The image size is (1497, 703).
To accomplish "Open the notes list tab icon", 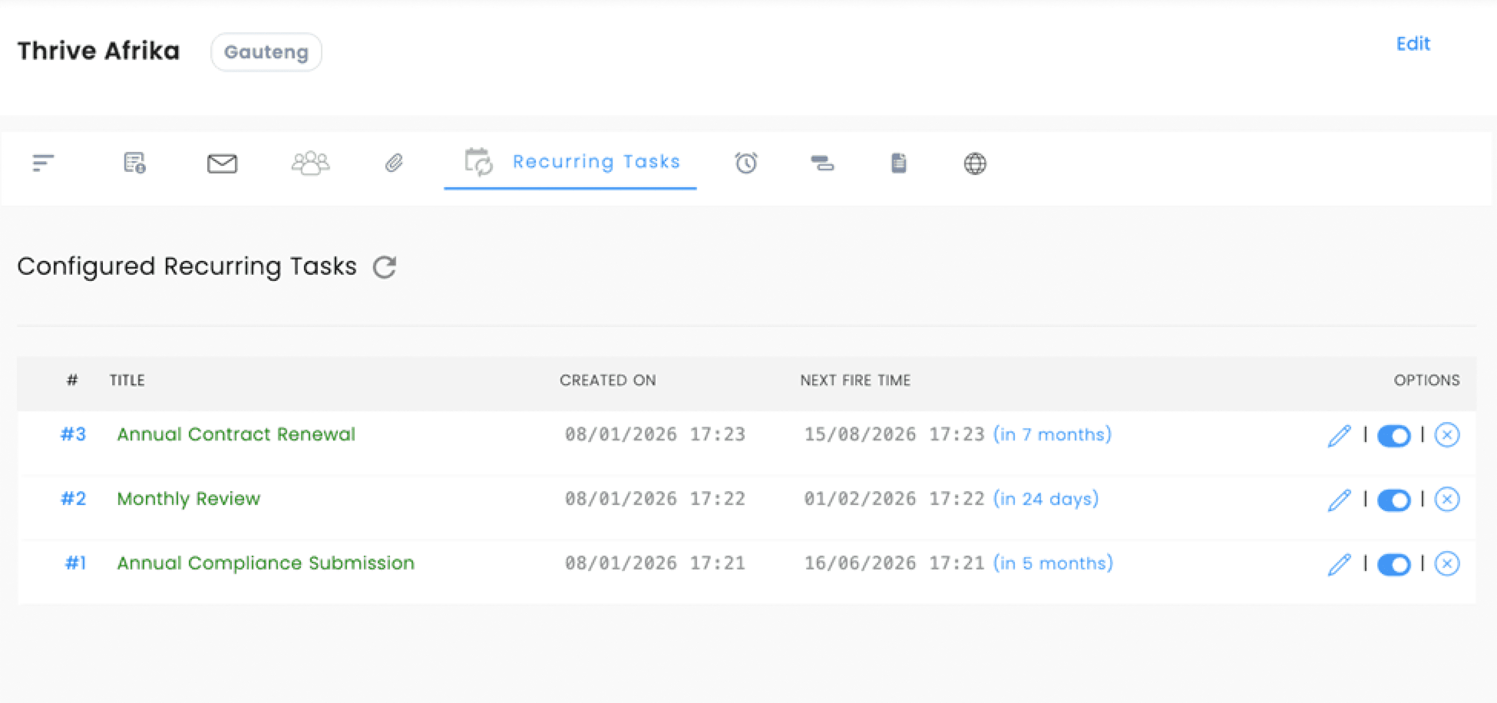I will coord(134,163).
